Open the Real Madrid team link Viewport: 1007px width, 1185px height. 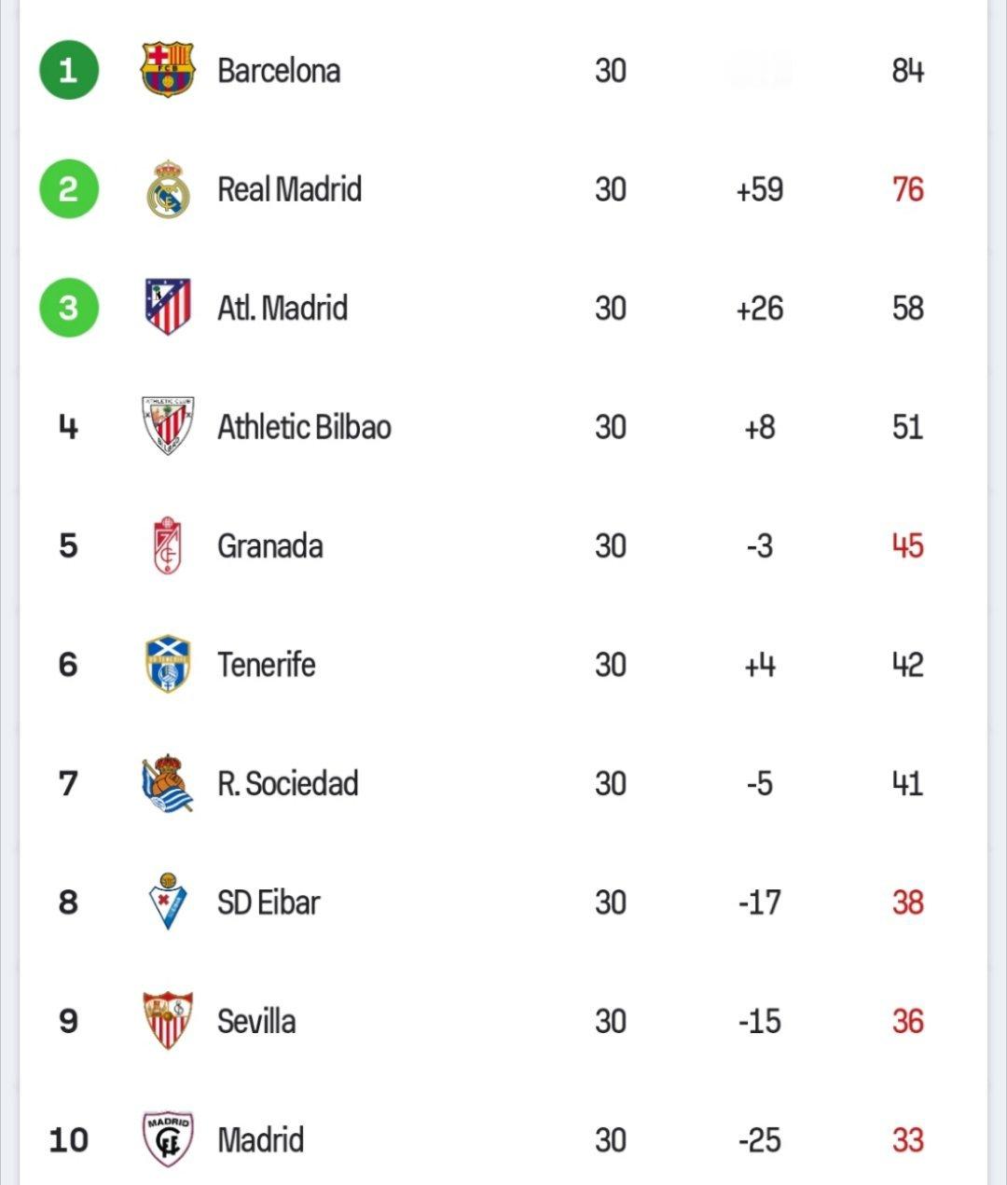click(x=289, y=189)
